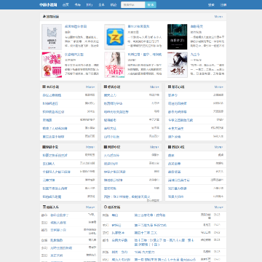
Task: Open More+ in the 网游小说 panel
Action: tap(154, 147)
